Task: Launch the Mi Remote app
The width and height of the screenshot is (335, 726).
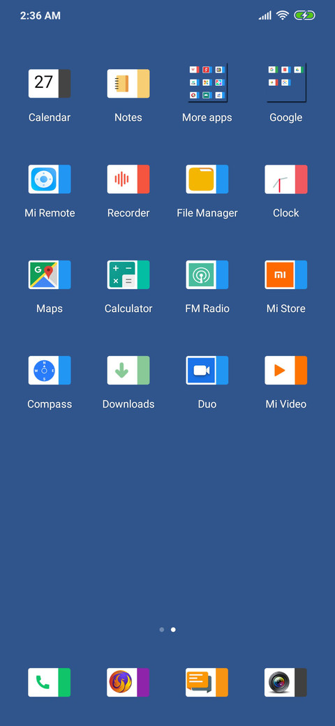Action: [50, 179]
